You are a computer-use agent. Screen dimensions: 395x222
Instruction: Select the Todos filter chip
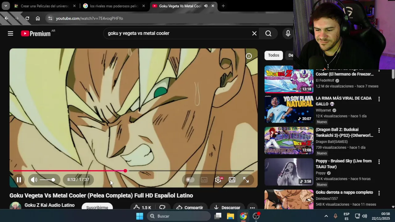tap(273, 55)
